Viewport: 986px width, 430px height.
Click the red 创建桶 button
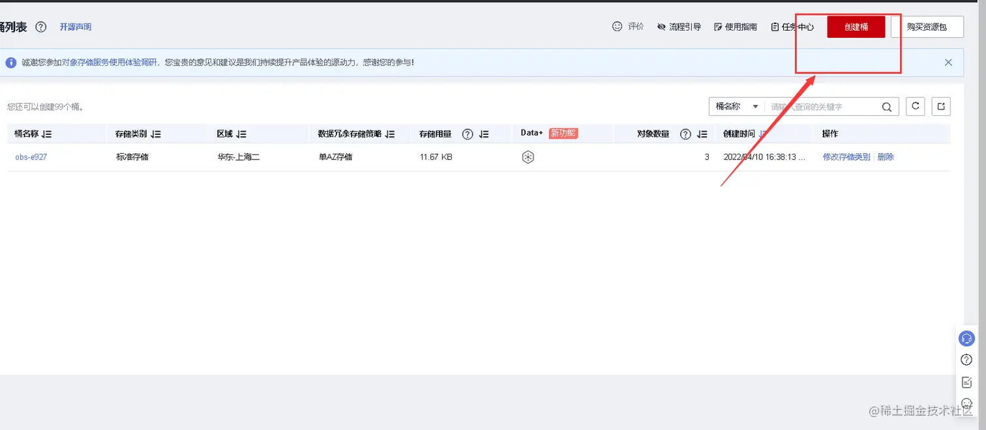tap(856, 27)
